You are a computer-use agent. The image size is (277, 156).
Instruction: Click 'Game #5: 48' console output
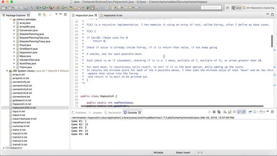80,134
